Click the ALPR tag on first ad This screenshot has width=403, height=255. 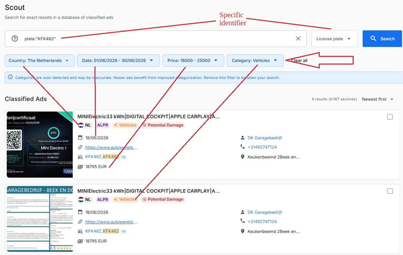click(x=102, y=125)
